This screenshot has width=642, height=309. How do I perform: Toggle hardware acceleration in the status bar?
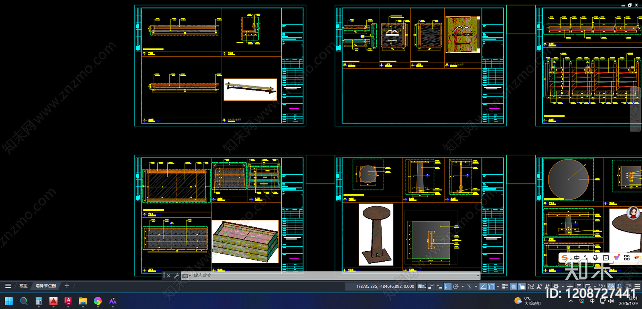pos(611,287)
